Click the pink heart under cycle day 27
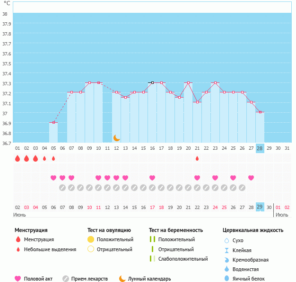 point(251,178)
